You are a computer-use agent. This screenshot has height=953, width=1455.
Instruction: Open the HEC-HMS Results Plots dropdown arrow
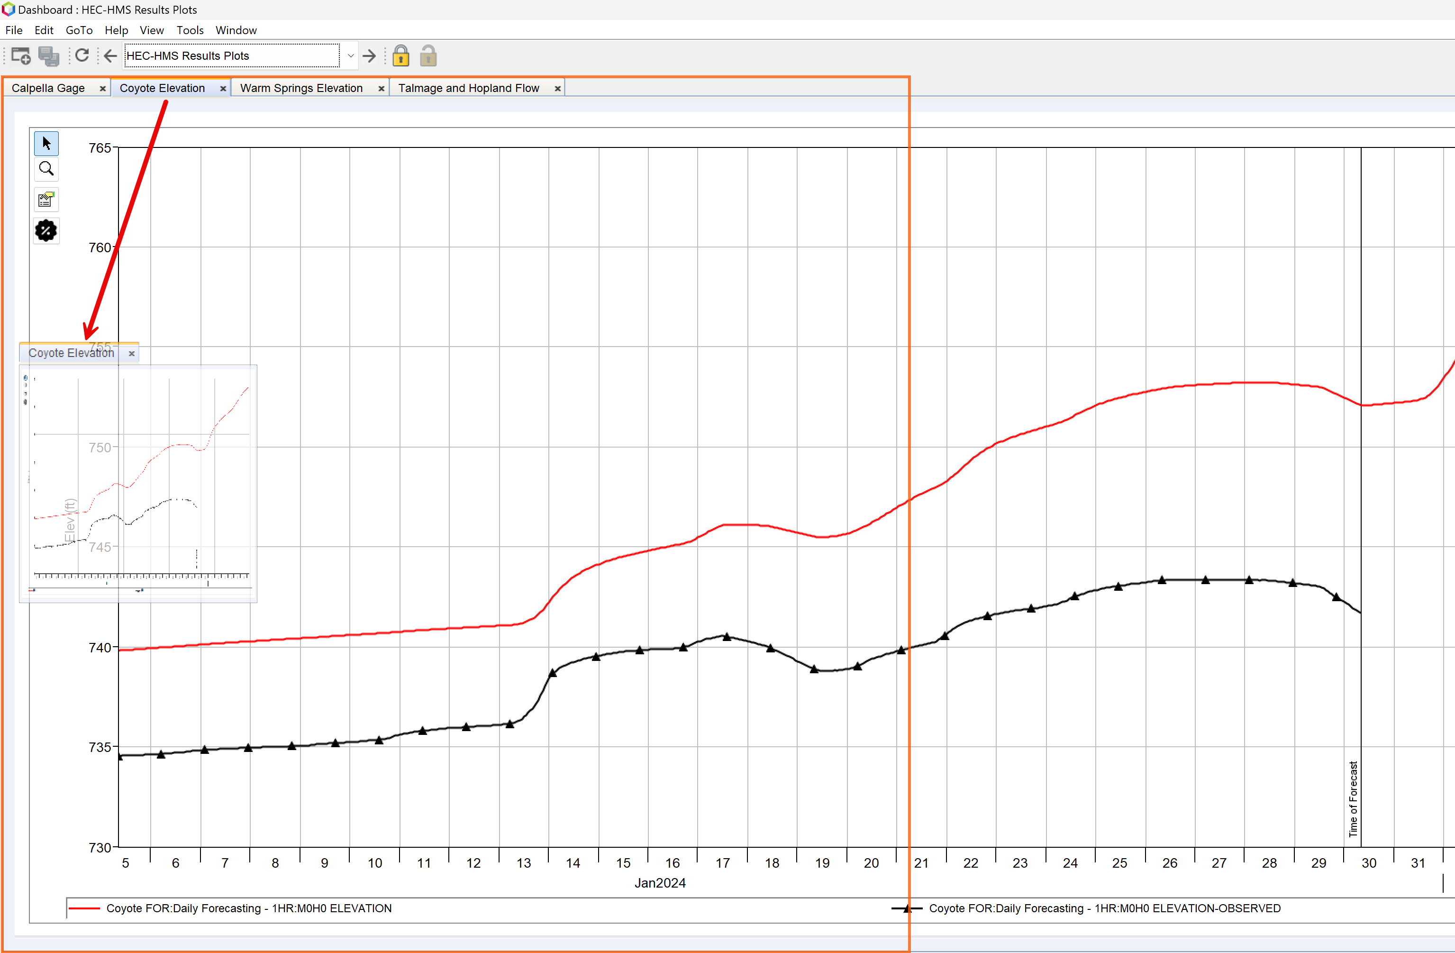click(350, 55)
